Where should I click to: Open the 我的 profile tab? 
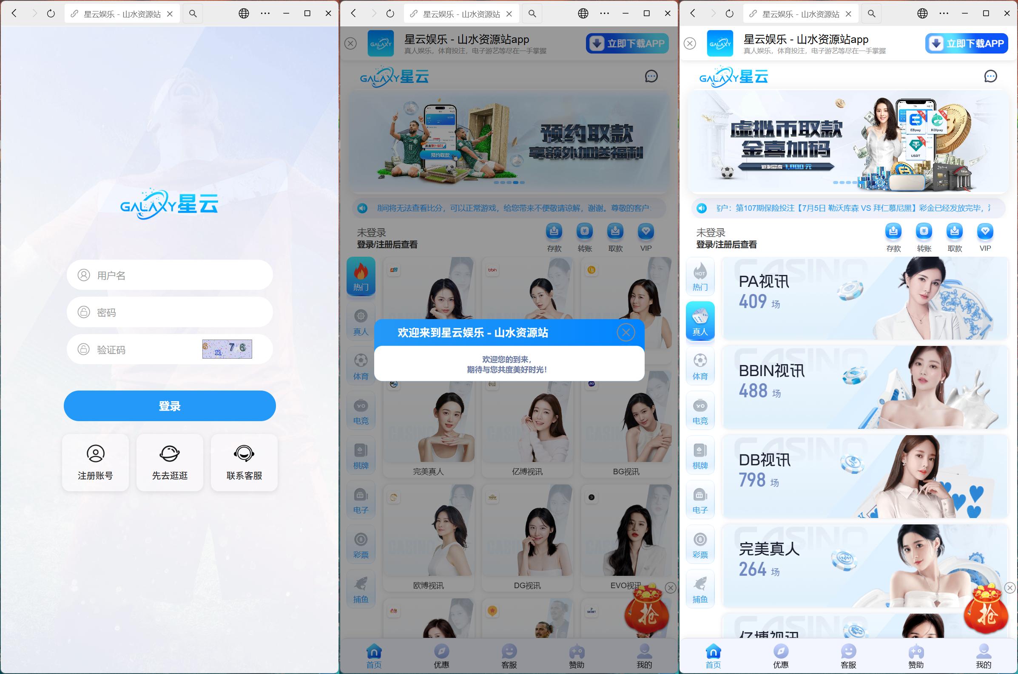643,656
